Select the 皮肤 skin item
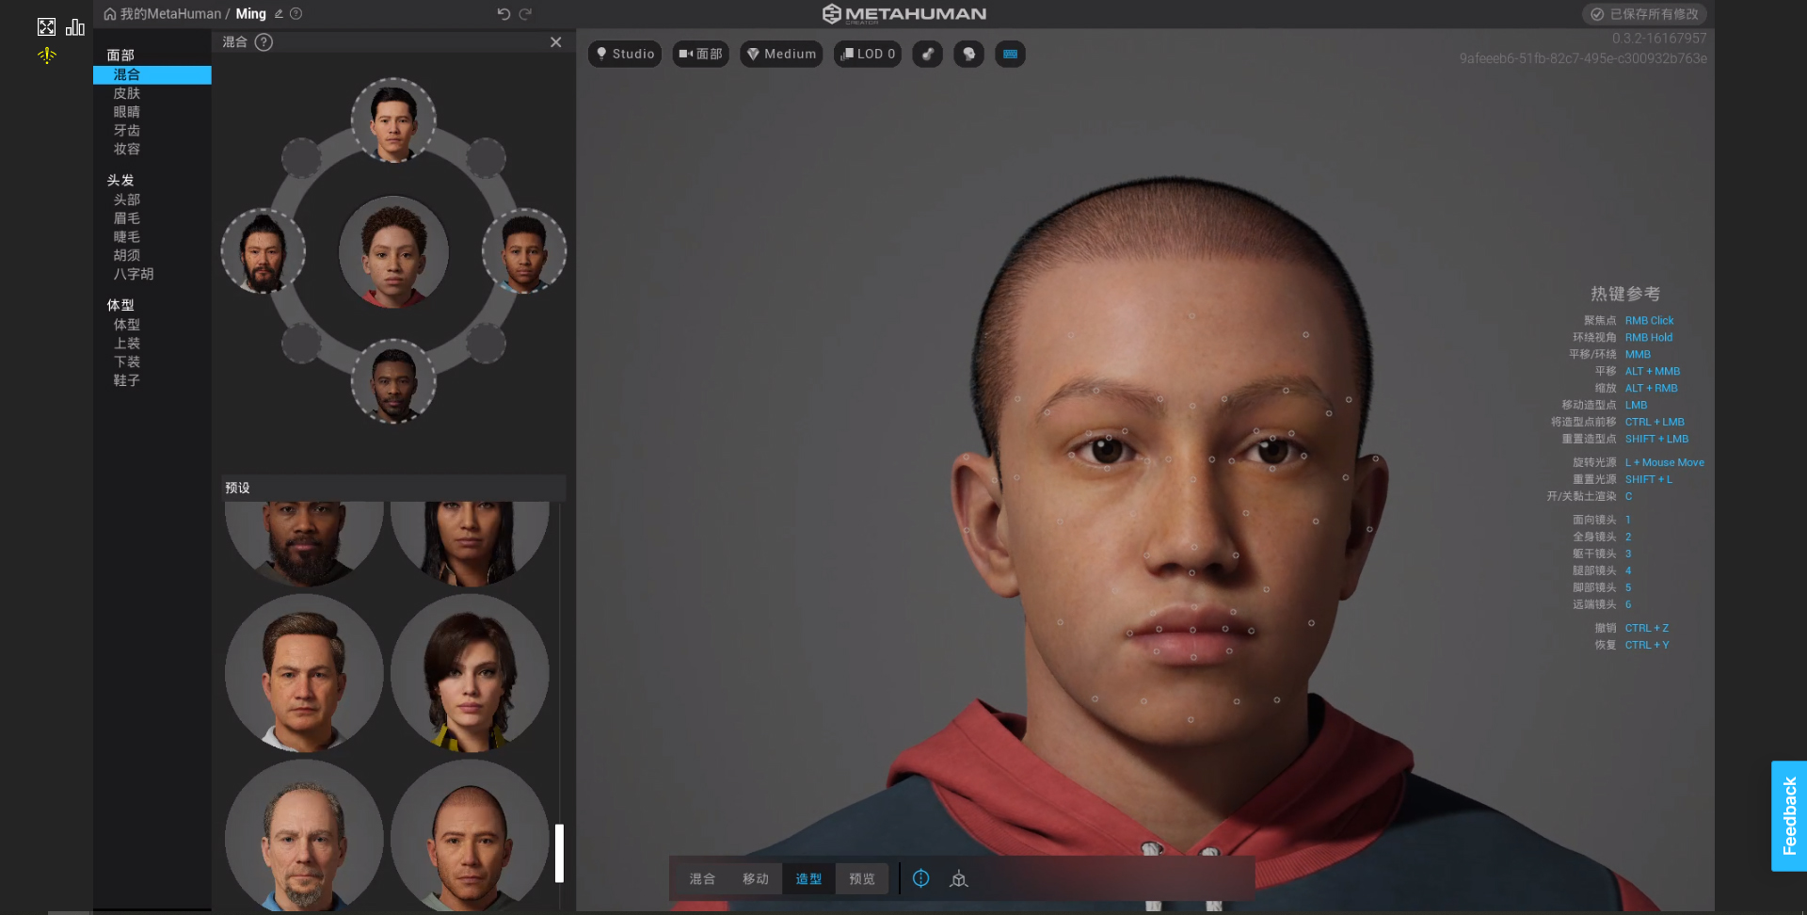 tap(127, 93)
